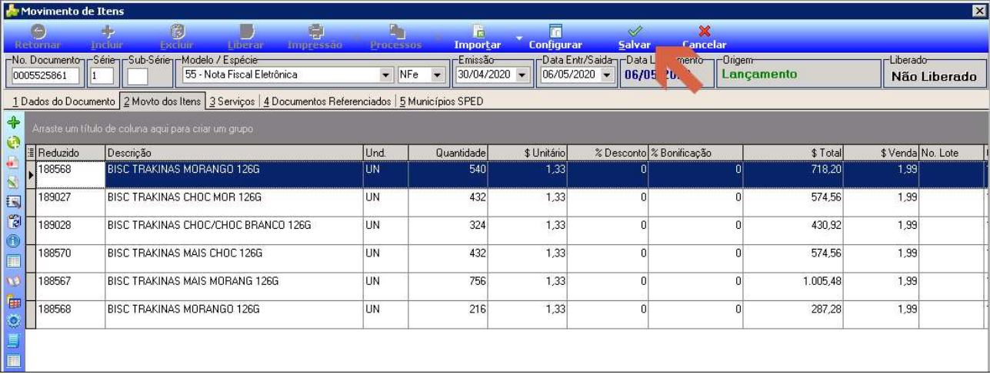Click the Reduzido cell 189028

click(x=71, y=230)
